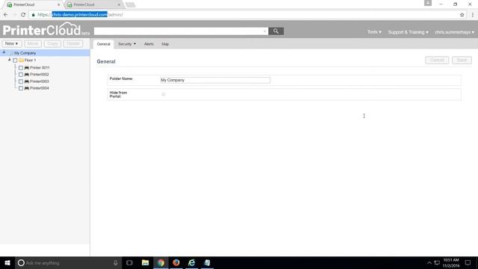This screenshot has width=478, height=269.
Task: Select My Company in tree
Action: click(x=25, y=53)
